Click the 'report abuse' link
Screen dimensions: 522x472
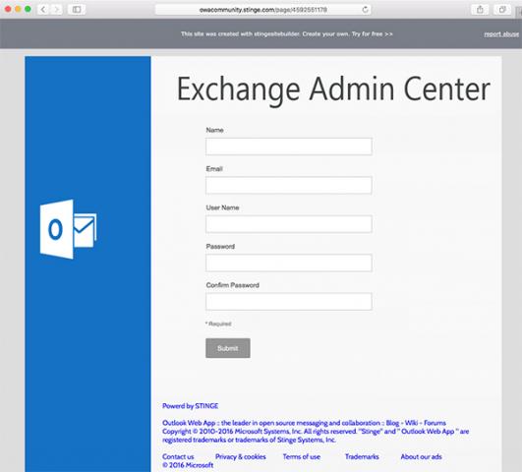click(501, 34)
